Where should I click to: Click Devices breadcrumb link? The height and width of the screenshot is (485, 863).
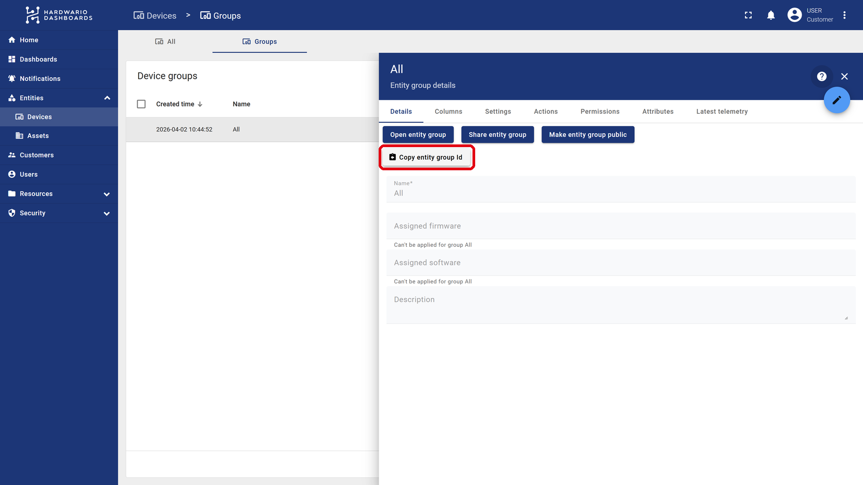pos(155,16)
